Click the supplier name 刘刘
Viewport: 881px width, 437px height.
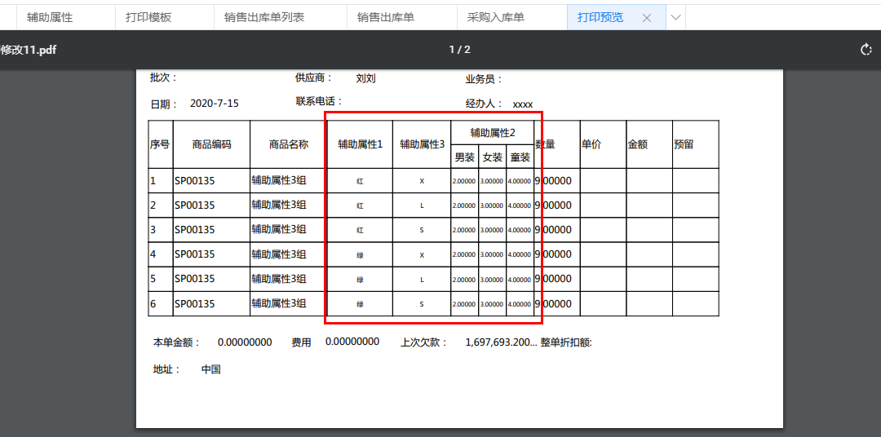click(365, 78)
